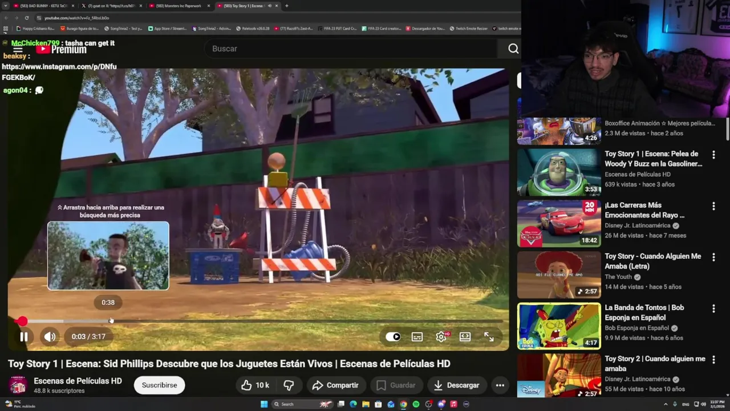Open the Happy Cristiano Ro... bookmark

(x=35, y=28)
